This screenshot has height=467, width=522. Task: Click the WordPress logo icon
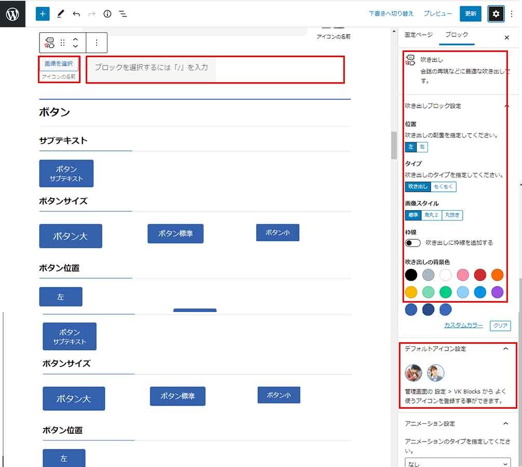pos(12,14)
